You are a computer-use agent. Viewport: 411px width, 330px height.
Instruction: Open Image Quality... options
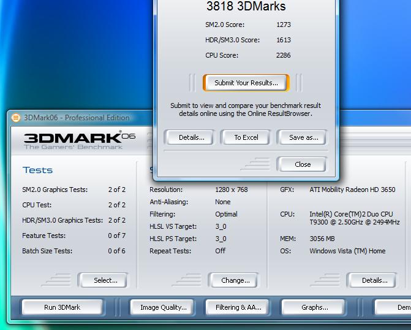[x=162, y=307]
